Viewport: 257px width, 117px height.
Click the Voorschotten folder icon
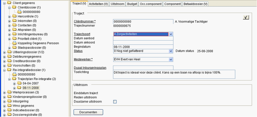[9, 65]
